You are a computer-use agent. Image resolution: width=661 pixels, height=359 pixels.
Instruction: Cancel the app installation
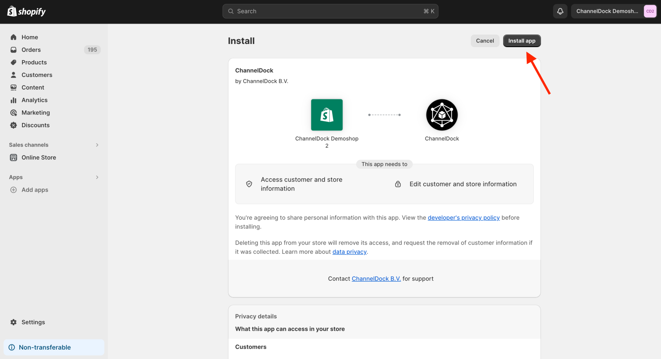(485, 41)
